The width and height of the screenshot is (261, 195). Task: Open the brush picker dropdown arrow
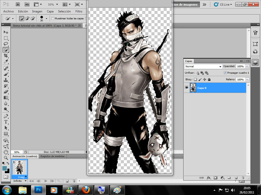[46, 19]
